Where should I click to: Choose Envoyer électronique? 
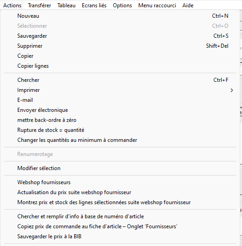(x=120, y=110)
